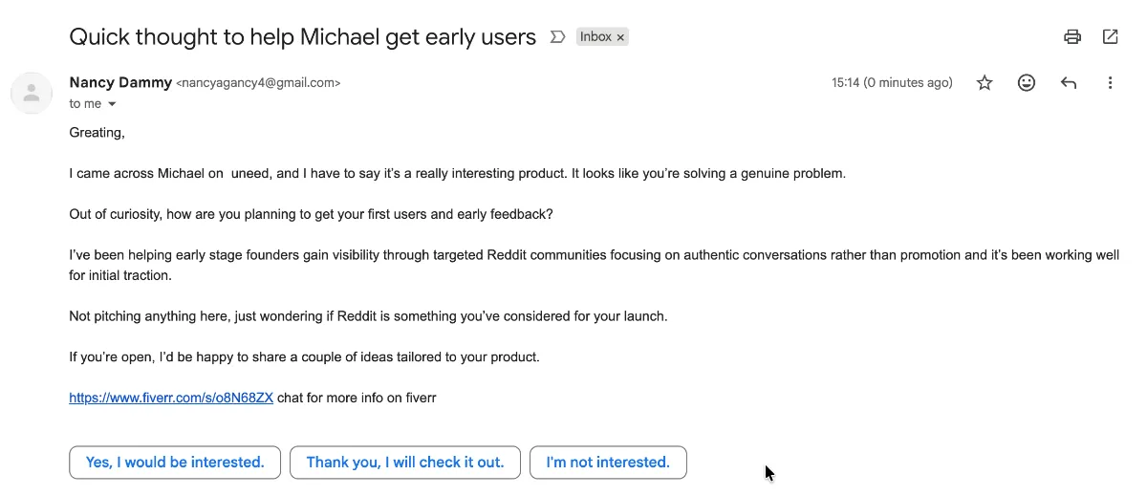Open the email in a new window
This screenshot has width=1147, height=496.
(1110, 37)
